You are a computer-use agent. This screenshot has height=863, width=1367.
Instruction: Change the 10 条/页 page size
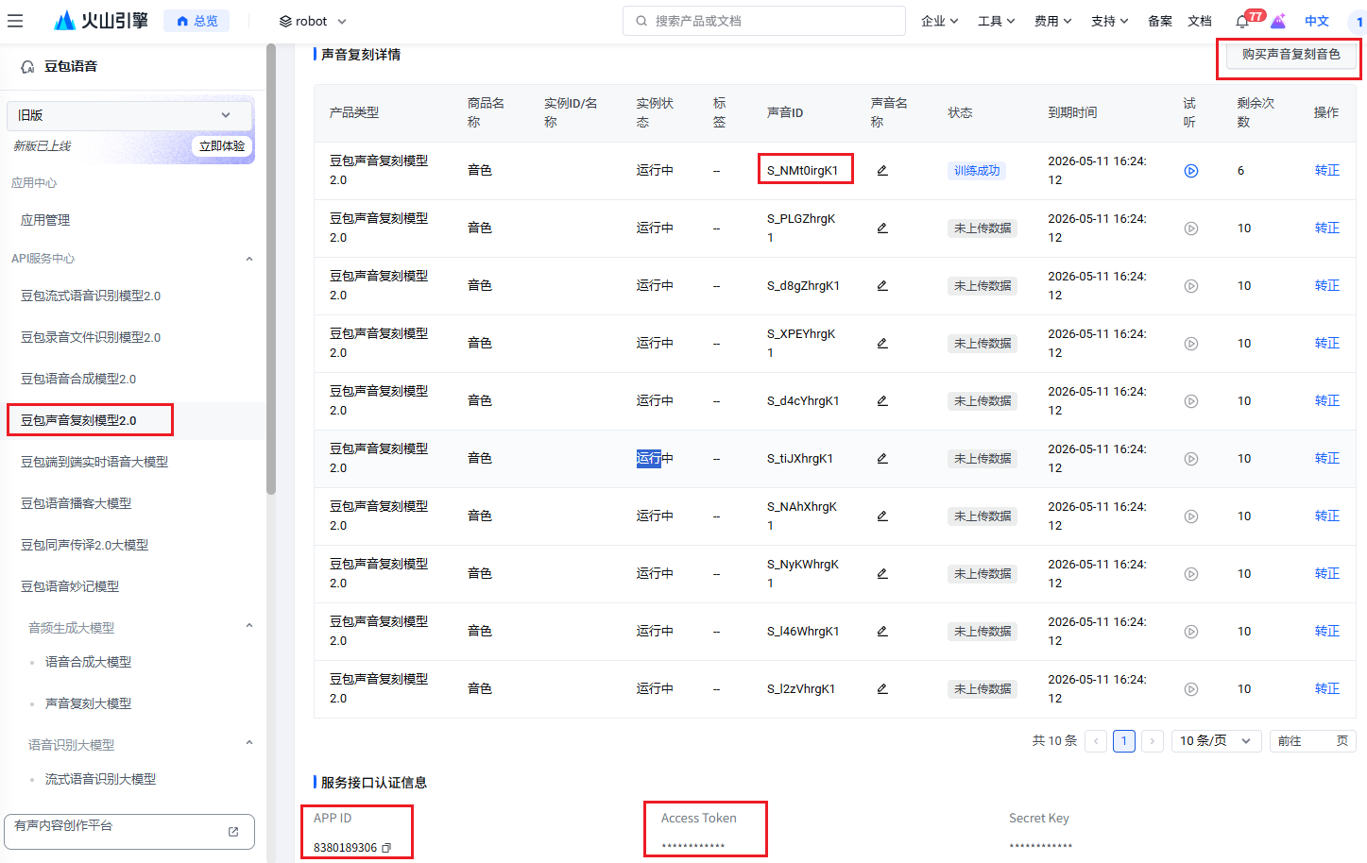pyautogui.click(x=1216, y=741)
